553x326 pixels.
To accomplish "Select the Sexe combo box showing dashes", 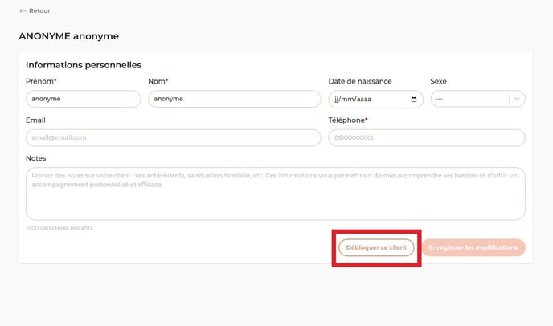I will [469, 99].
